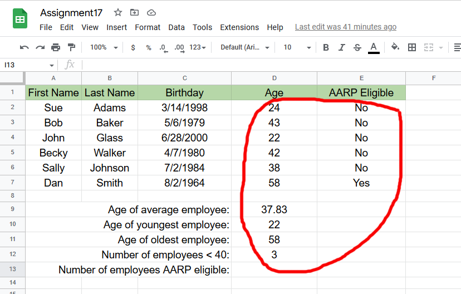
Task: Open the Format menu
Action: coord(148,27)
